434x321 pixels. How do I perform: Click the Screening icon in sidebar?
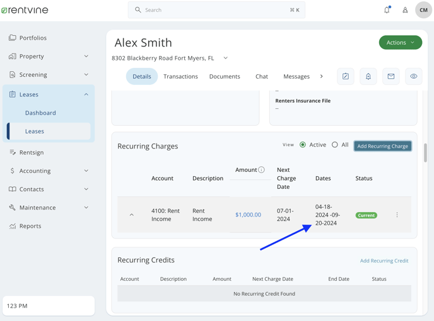[x=12, y=75]
